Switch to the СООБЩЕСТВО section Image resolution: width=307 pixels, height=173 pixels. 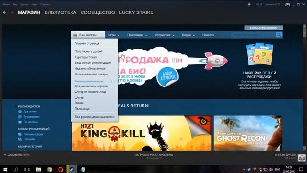98,12
